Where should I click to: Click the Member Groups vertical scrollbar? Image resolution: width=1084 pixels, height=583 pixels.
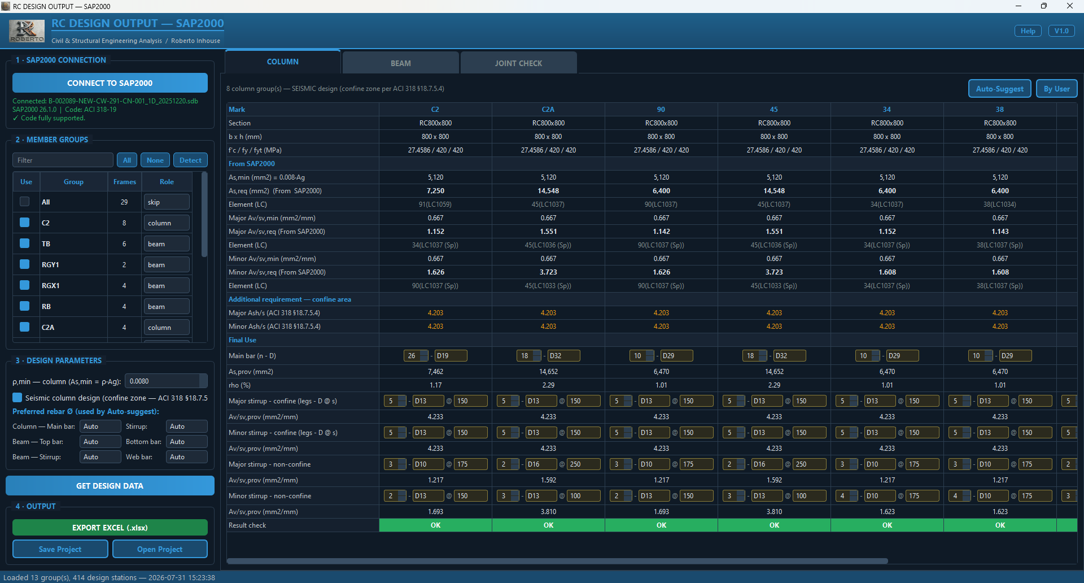204,215
